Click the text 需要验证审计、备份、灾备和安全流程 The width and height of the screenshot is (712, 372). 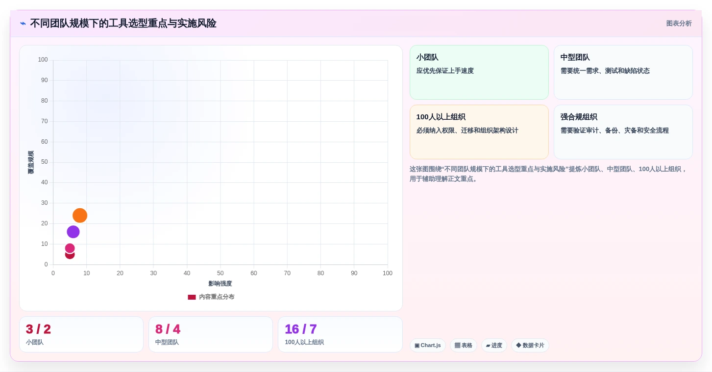coord(614,131)
